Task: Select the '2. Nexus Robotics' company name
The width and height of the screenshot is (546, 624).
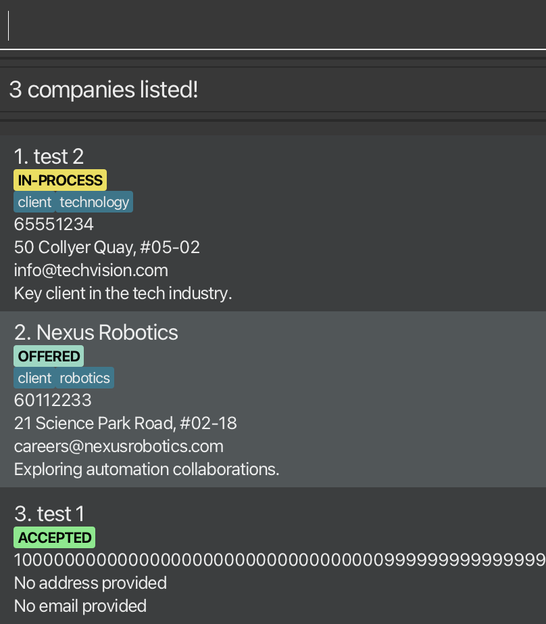Action: tap(96, 332)
